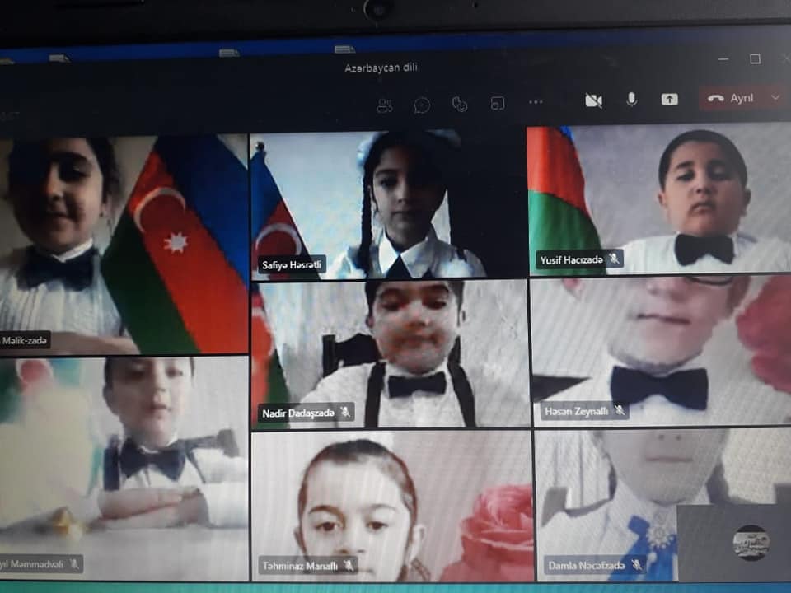Minimize the Teams meeting window
791x593 pixels.
723,59
